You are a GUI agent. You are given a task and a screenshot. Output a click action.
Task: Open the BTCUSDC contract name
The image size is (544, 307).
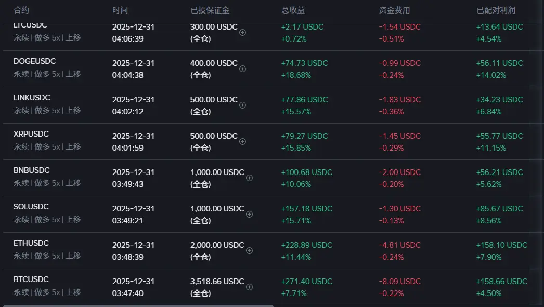pos(31,279)
